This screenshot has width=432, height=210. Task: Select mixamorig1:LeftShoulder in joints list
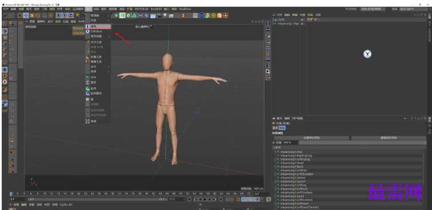(x=297, y=174)
